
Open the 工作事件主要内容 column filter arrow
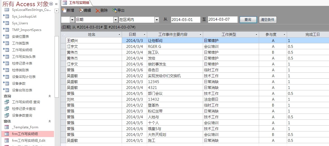(x=200, y=35)
